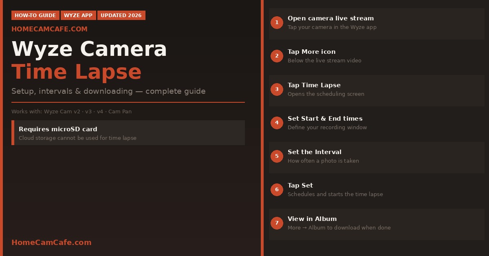Select the 'Set the Interval' step
Viewport: 489px width, 256px height.
tap(377, 157)
